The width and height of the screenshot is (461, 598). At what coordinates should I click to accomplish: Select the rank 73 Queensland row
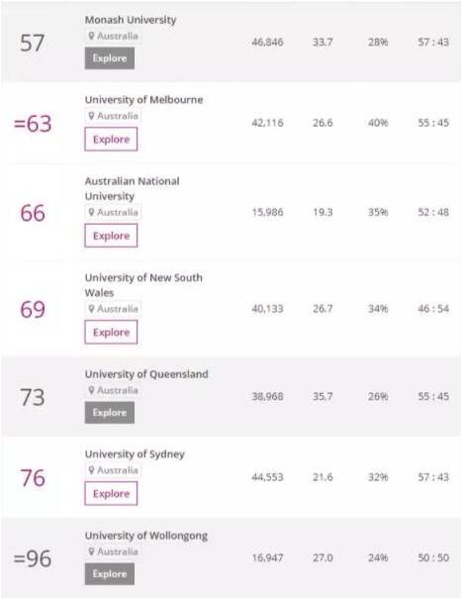[x=230, y=397]
